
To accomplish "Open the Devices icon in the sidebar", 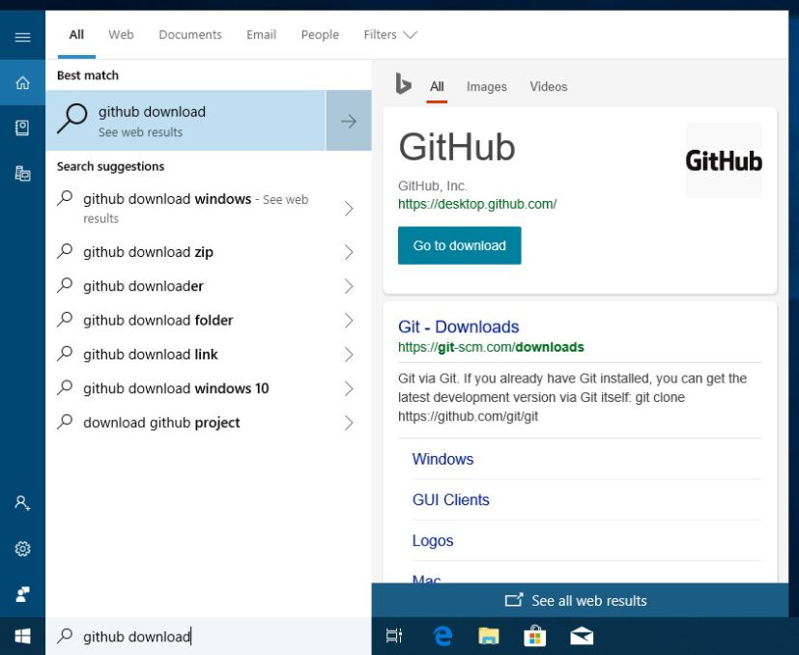I will (22, 166).
